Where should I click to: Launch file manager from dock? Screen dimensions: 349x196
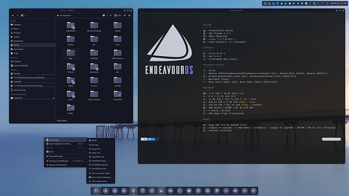pyautogui.click(x=97, y=190)
